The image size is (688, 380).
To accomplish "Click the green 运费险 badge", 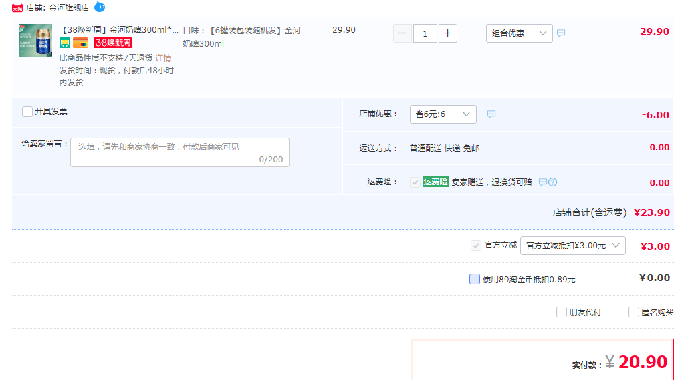I will point(436,182).
